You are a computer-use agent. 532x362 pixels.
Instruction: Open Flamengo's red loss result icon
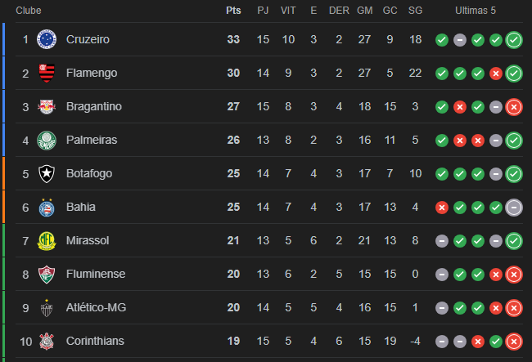click(496, 74)
